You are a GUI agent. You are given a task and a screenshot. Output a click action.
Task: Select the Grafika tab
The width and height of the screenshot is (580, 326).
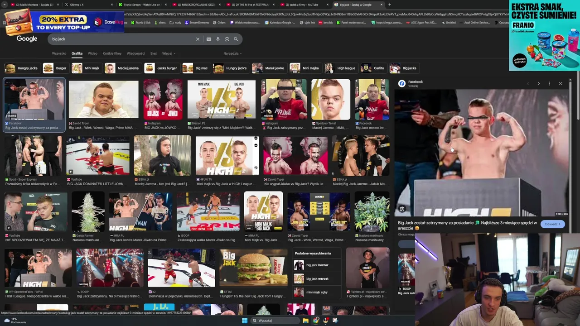point(77,53)
